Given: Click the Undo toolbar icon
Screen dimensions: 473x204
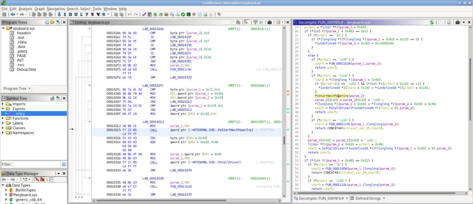Looking at the screenshot, I should (x=130, y=14).
